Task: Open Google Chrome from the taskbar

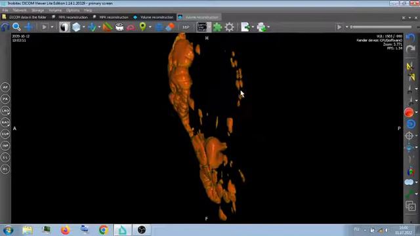Action: (104, 230)
